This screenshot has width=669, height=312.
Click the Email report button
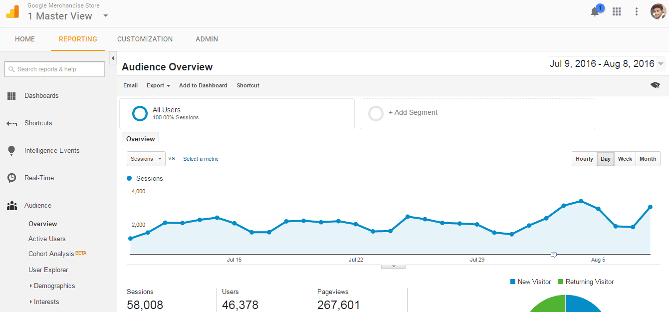(x=131, y=85)
